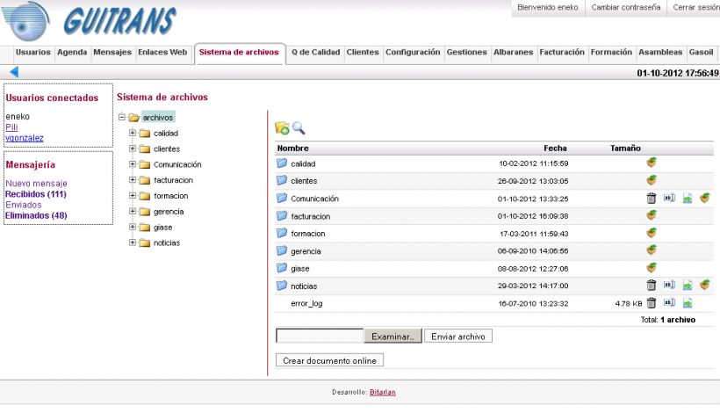Viewport: 720px width, 420px height.
Task: Delete the Comunicación folder with trash icon
Action: [652, 199]
